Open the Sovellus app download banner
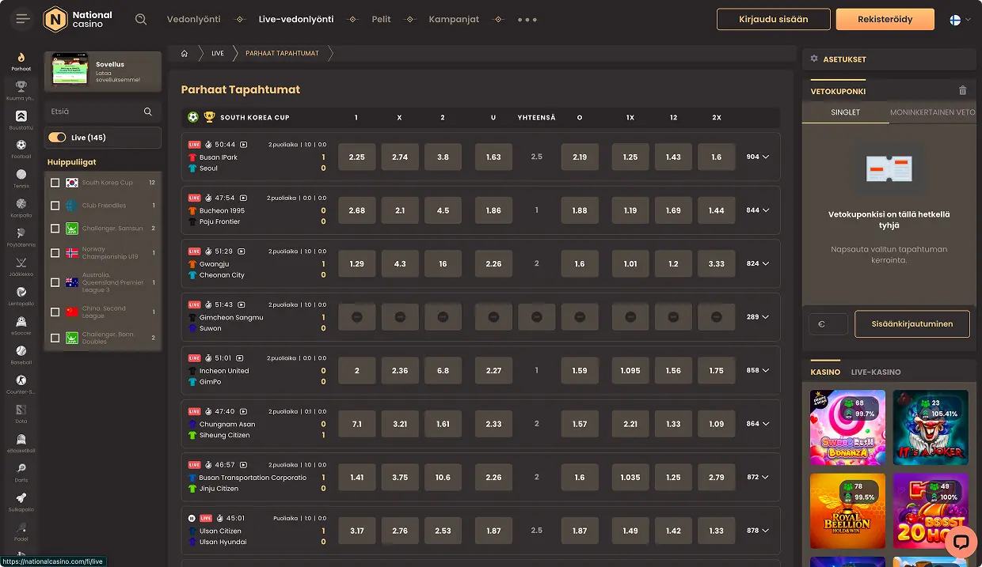Viewport: 982px width, 567px height. point(103,71)
